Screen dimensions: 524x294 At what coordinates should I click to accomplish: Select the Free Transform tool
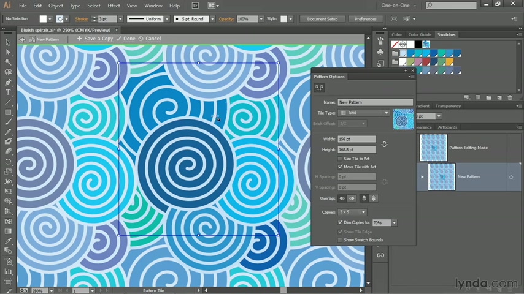[8, 191]
